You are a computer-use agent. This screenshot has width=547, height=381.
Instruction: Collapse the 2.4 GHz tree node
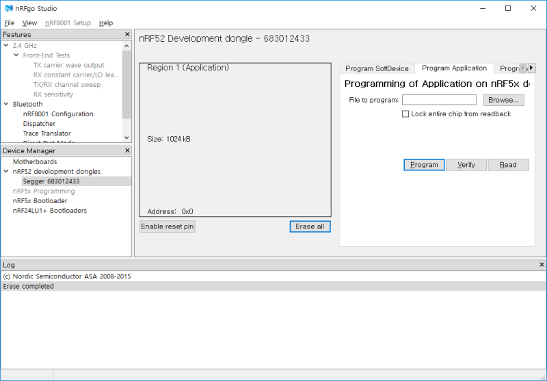point(6,45)
